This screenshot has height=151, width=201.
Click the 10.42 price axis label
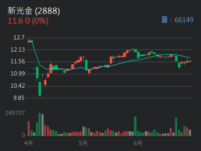(18, 86)
